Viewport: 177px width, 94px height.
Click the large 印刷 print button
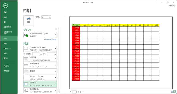tap(29, 21)
